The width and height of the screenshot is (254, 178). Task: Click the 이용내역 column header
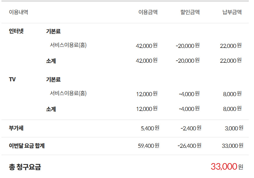click(18, 12)
